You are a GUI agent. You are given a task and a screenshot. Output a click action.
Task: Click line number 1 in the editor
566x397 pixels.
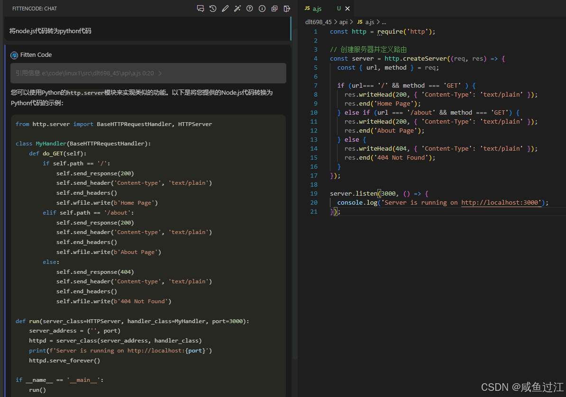point(316,31)
